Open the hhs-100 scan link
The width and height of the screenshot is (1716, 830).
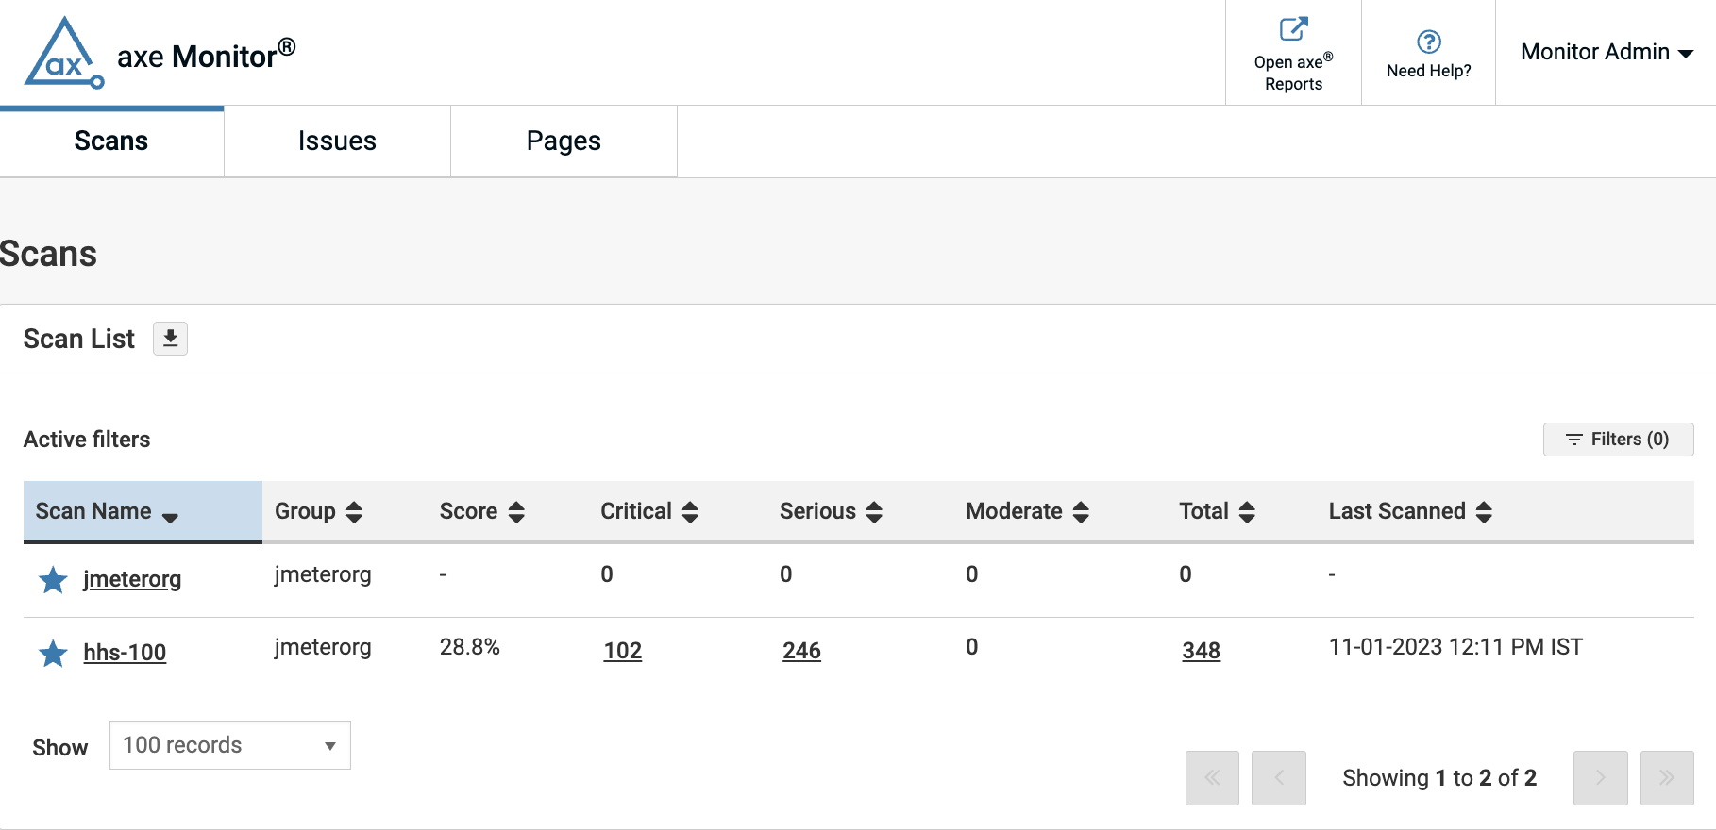click(x=125, y=653)
